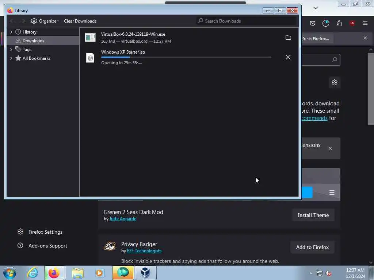The height and width of the screenshot is (280, 374).
Task: Click Clear Downloads button
Action: point(80,21)
